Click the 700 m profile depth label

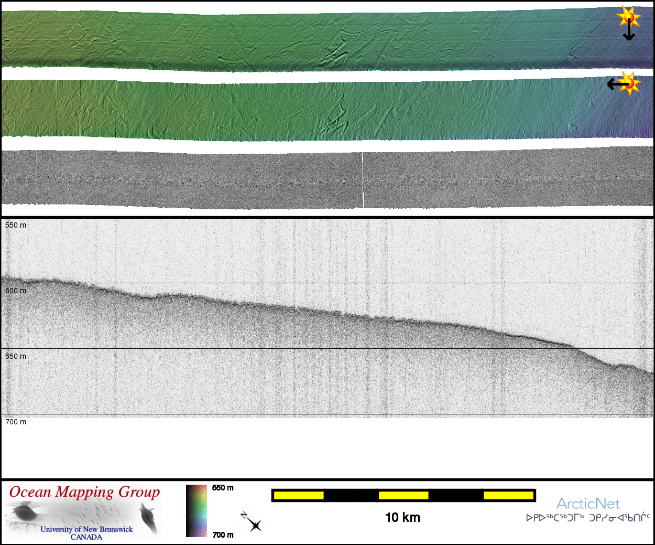pos(16,422)
